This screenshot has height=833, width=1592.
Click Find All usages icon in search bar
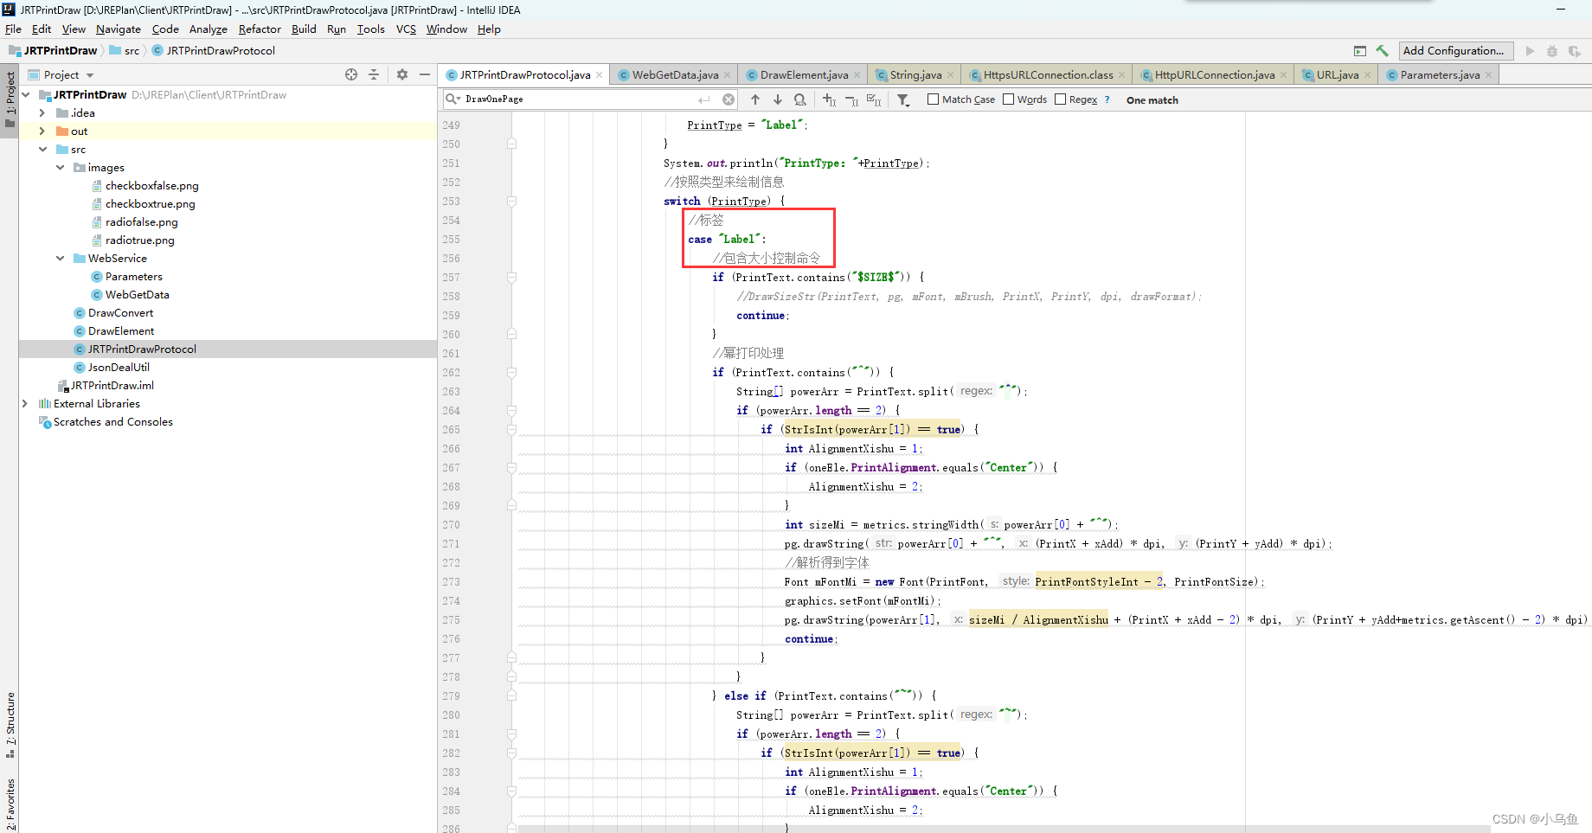(800, 99)
